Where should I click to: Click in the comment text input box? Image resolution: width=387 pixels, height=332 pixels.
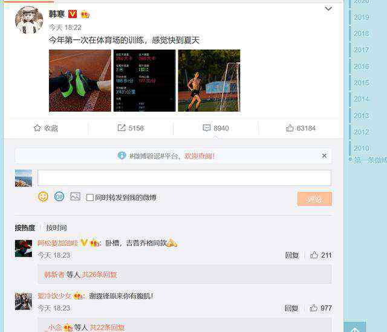coord(184,177)
